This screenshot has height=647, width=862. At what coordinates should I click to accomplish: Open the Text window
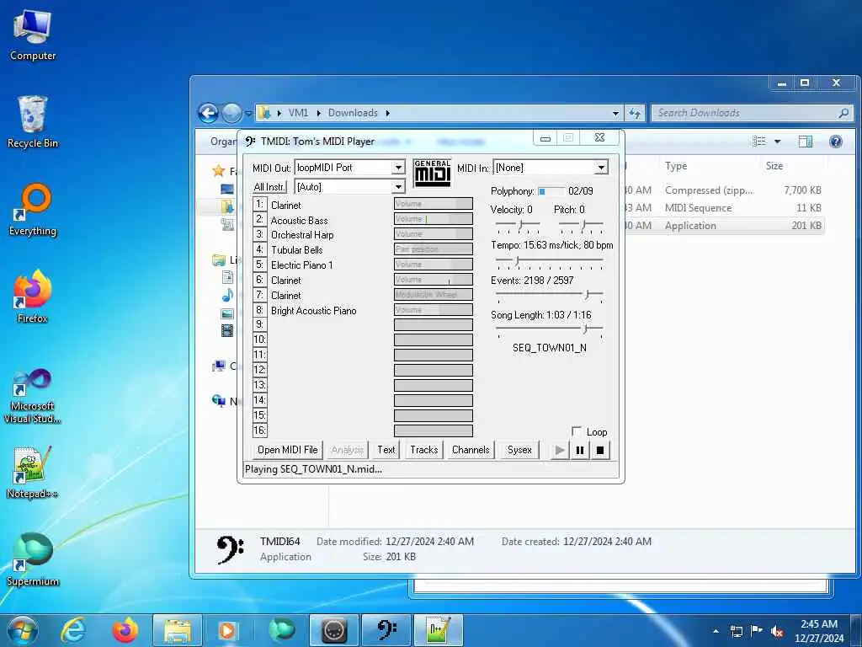click(x=386, y=450)
